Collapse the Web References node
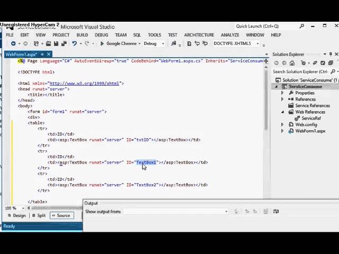Image resolution: width=339 pixels, height=254 pixels. pyautogui.click(x=282, y=112)
